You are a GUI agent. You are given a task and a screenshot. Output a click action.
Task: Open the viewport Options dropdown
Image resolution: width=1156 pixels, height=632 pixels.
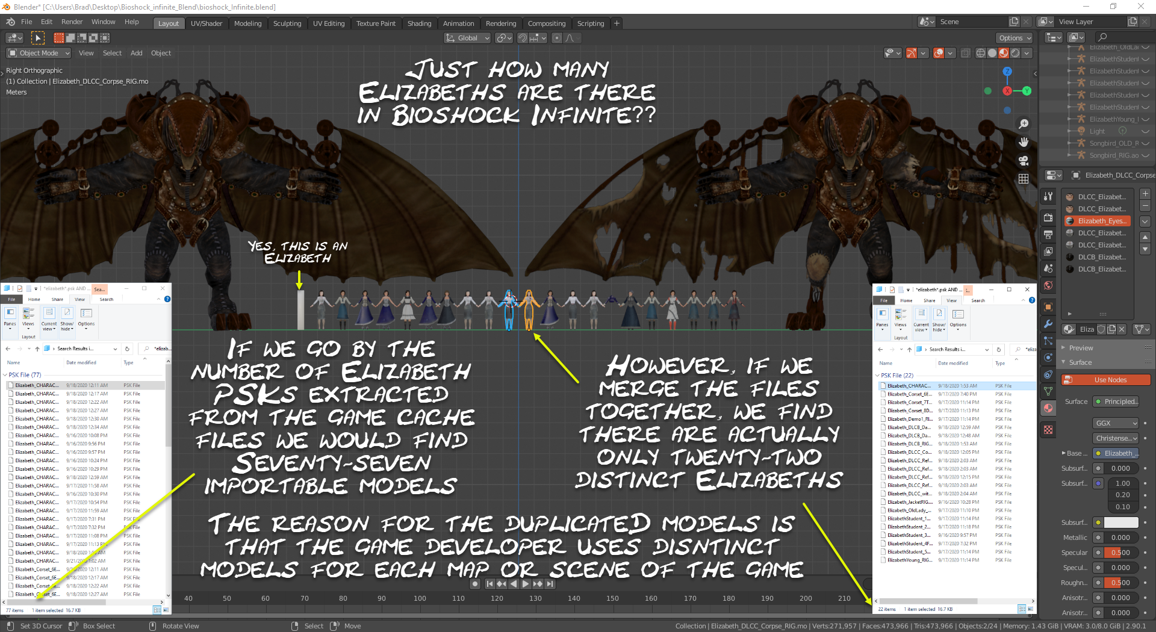click(x=1015, y=38)
